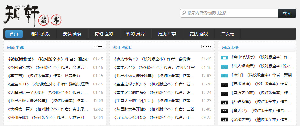Click rank badge 02 beside 《凡人修仙传》
The image size is (300, 126).
[224, 67]
